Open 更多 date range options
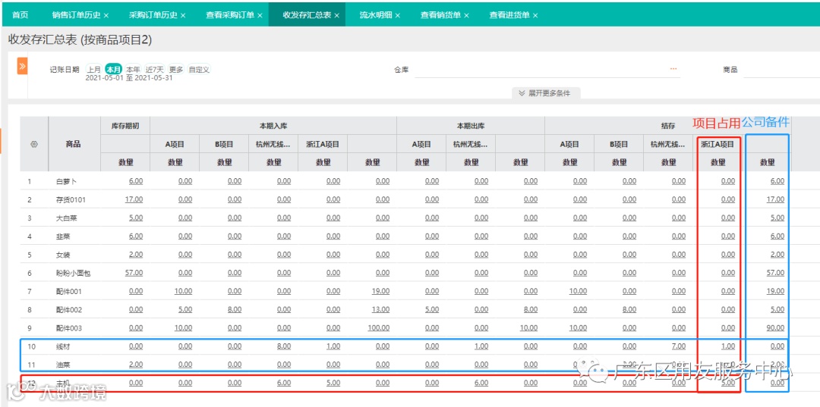This screenshot has height=407, width=820. click(176, 70)
